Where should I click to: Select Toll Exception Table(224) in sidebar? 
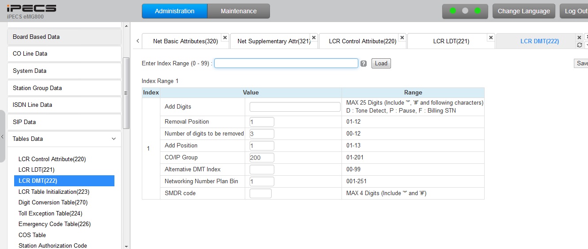tap(50, 213)
